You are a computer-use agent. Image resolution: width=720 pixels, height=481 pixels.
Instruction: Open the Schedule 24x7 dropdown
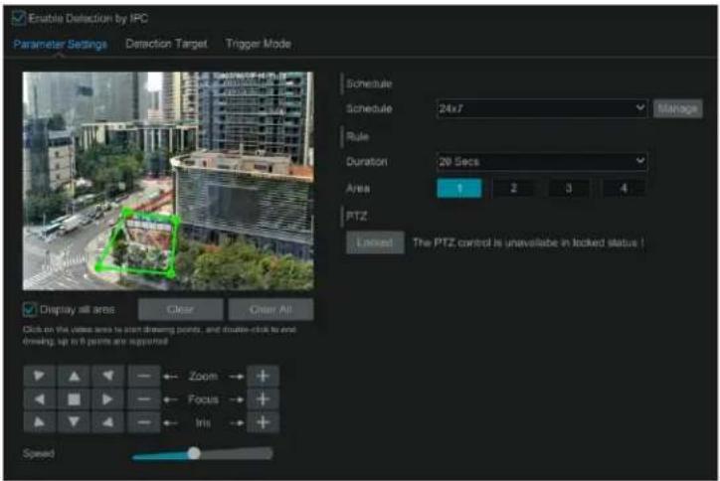tap(542, 108)
